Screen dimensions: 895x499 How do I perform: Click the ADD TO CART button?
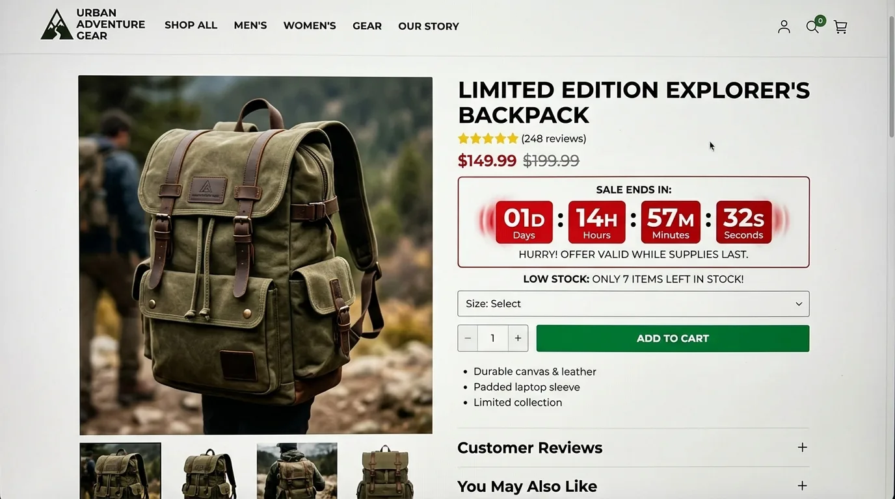[673, 339]
